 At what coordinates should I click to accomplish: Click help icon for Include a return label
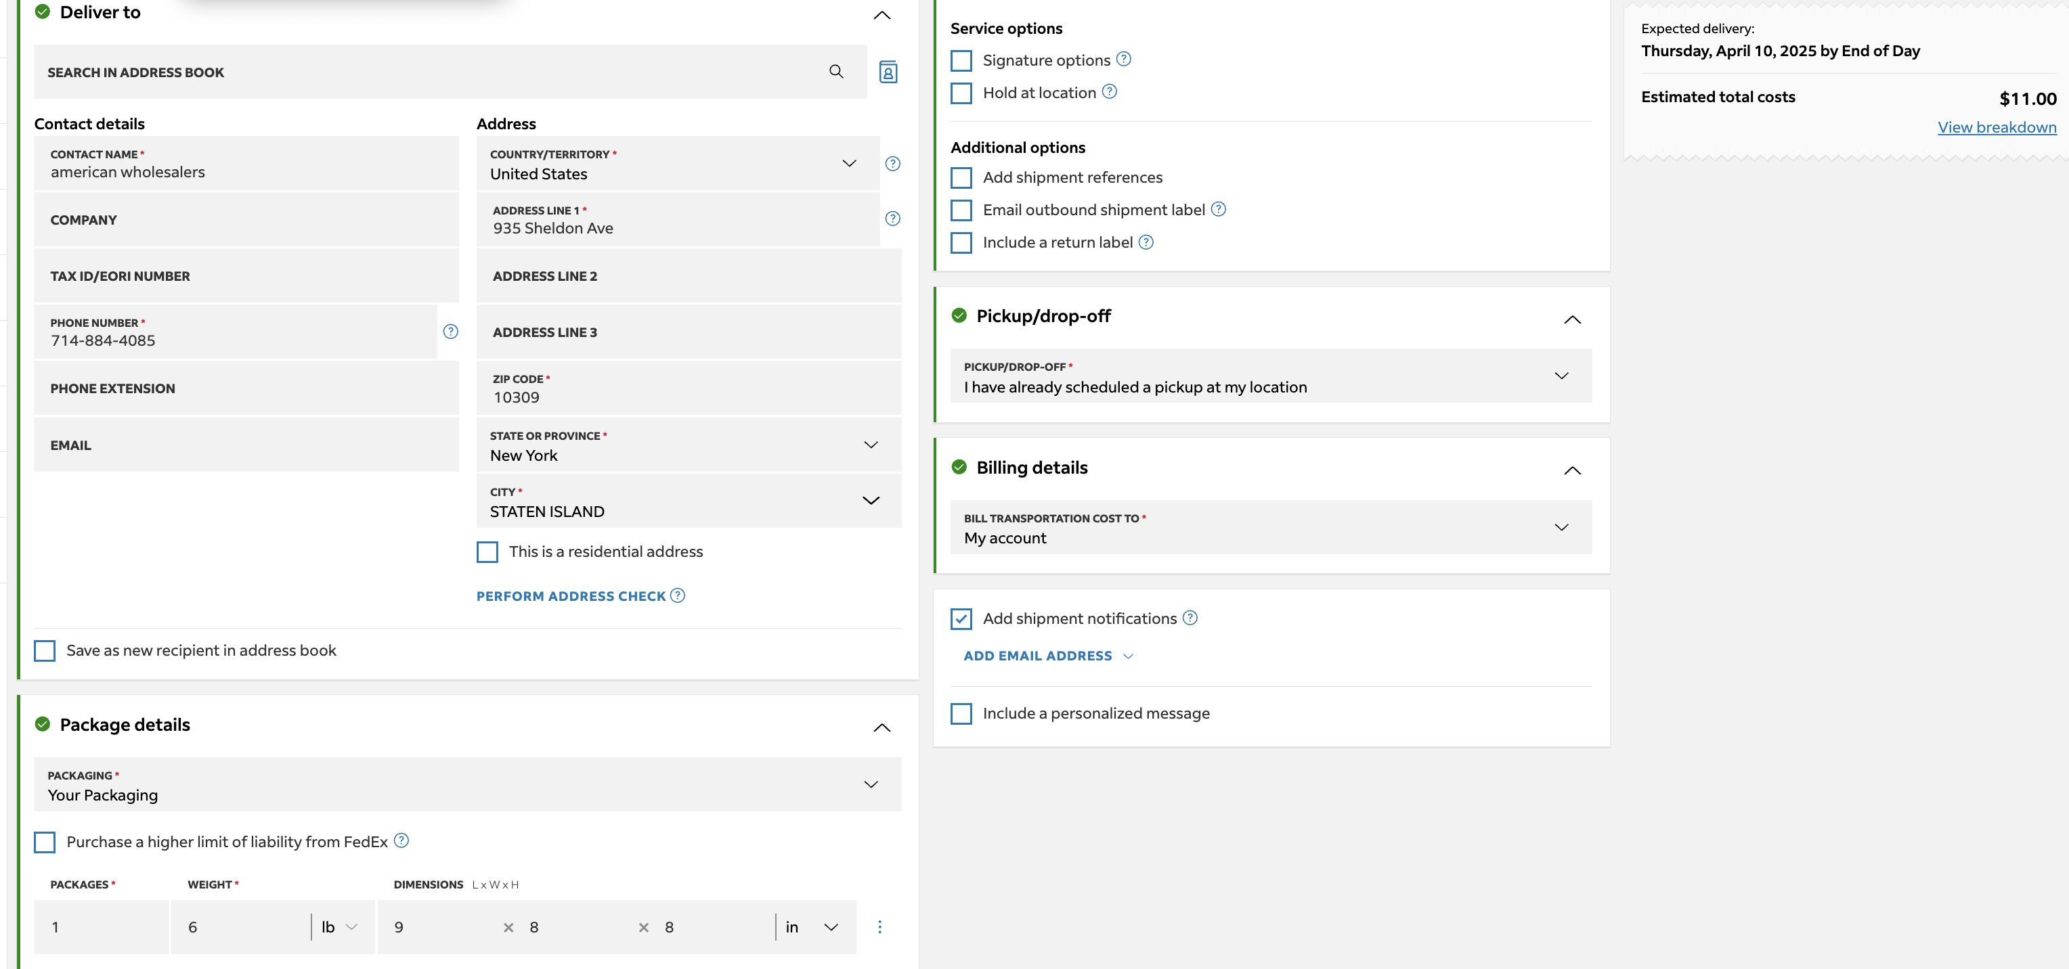click(x=1146, y=242)
